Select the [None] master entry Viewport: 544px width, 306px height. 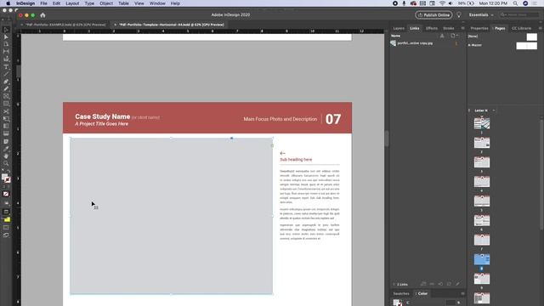[502, 36]
